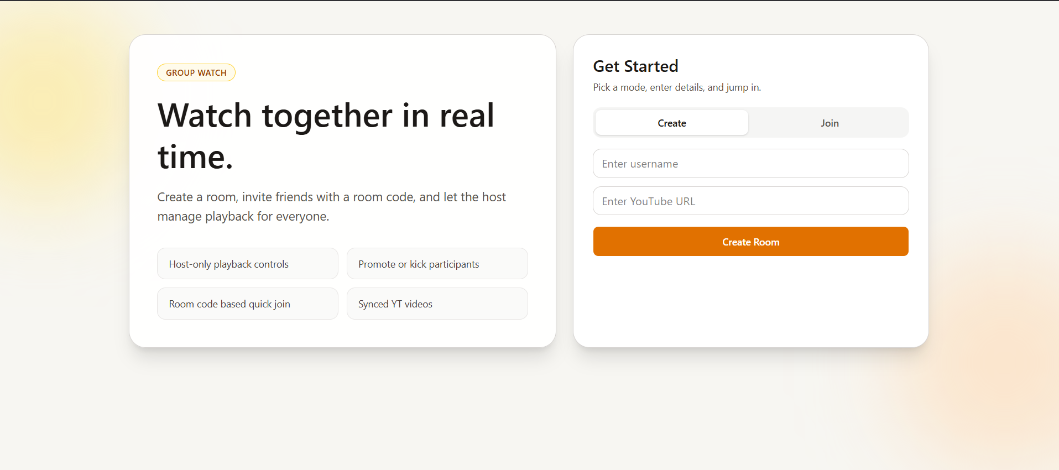
Task: Click the yellow glow left of the card
Action: click(61, 111)
